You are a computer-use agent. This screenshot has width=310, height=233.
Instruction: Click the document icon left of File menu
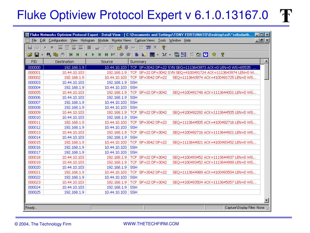(28, 40)
